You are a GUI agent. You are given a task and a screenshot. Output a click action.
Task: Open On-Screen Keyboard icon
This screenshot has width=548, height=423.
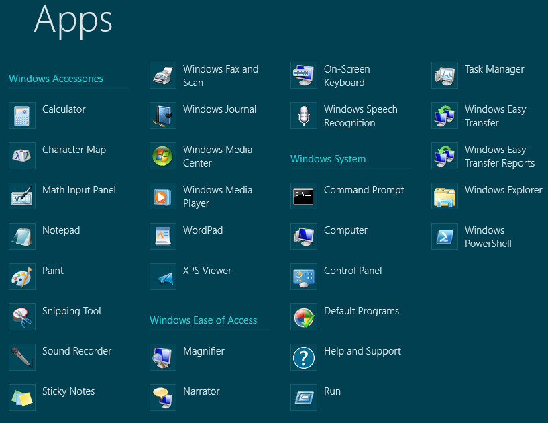[304, 75]
